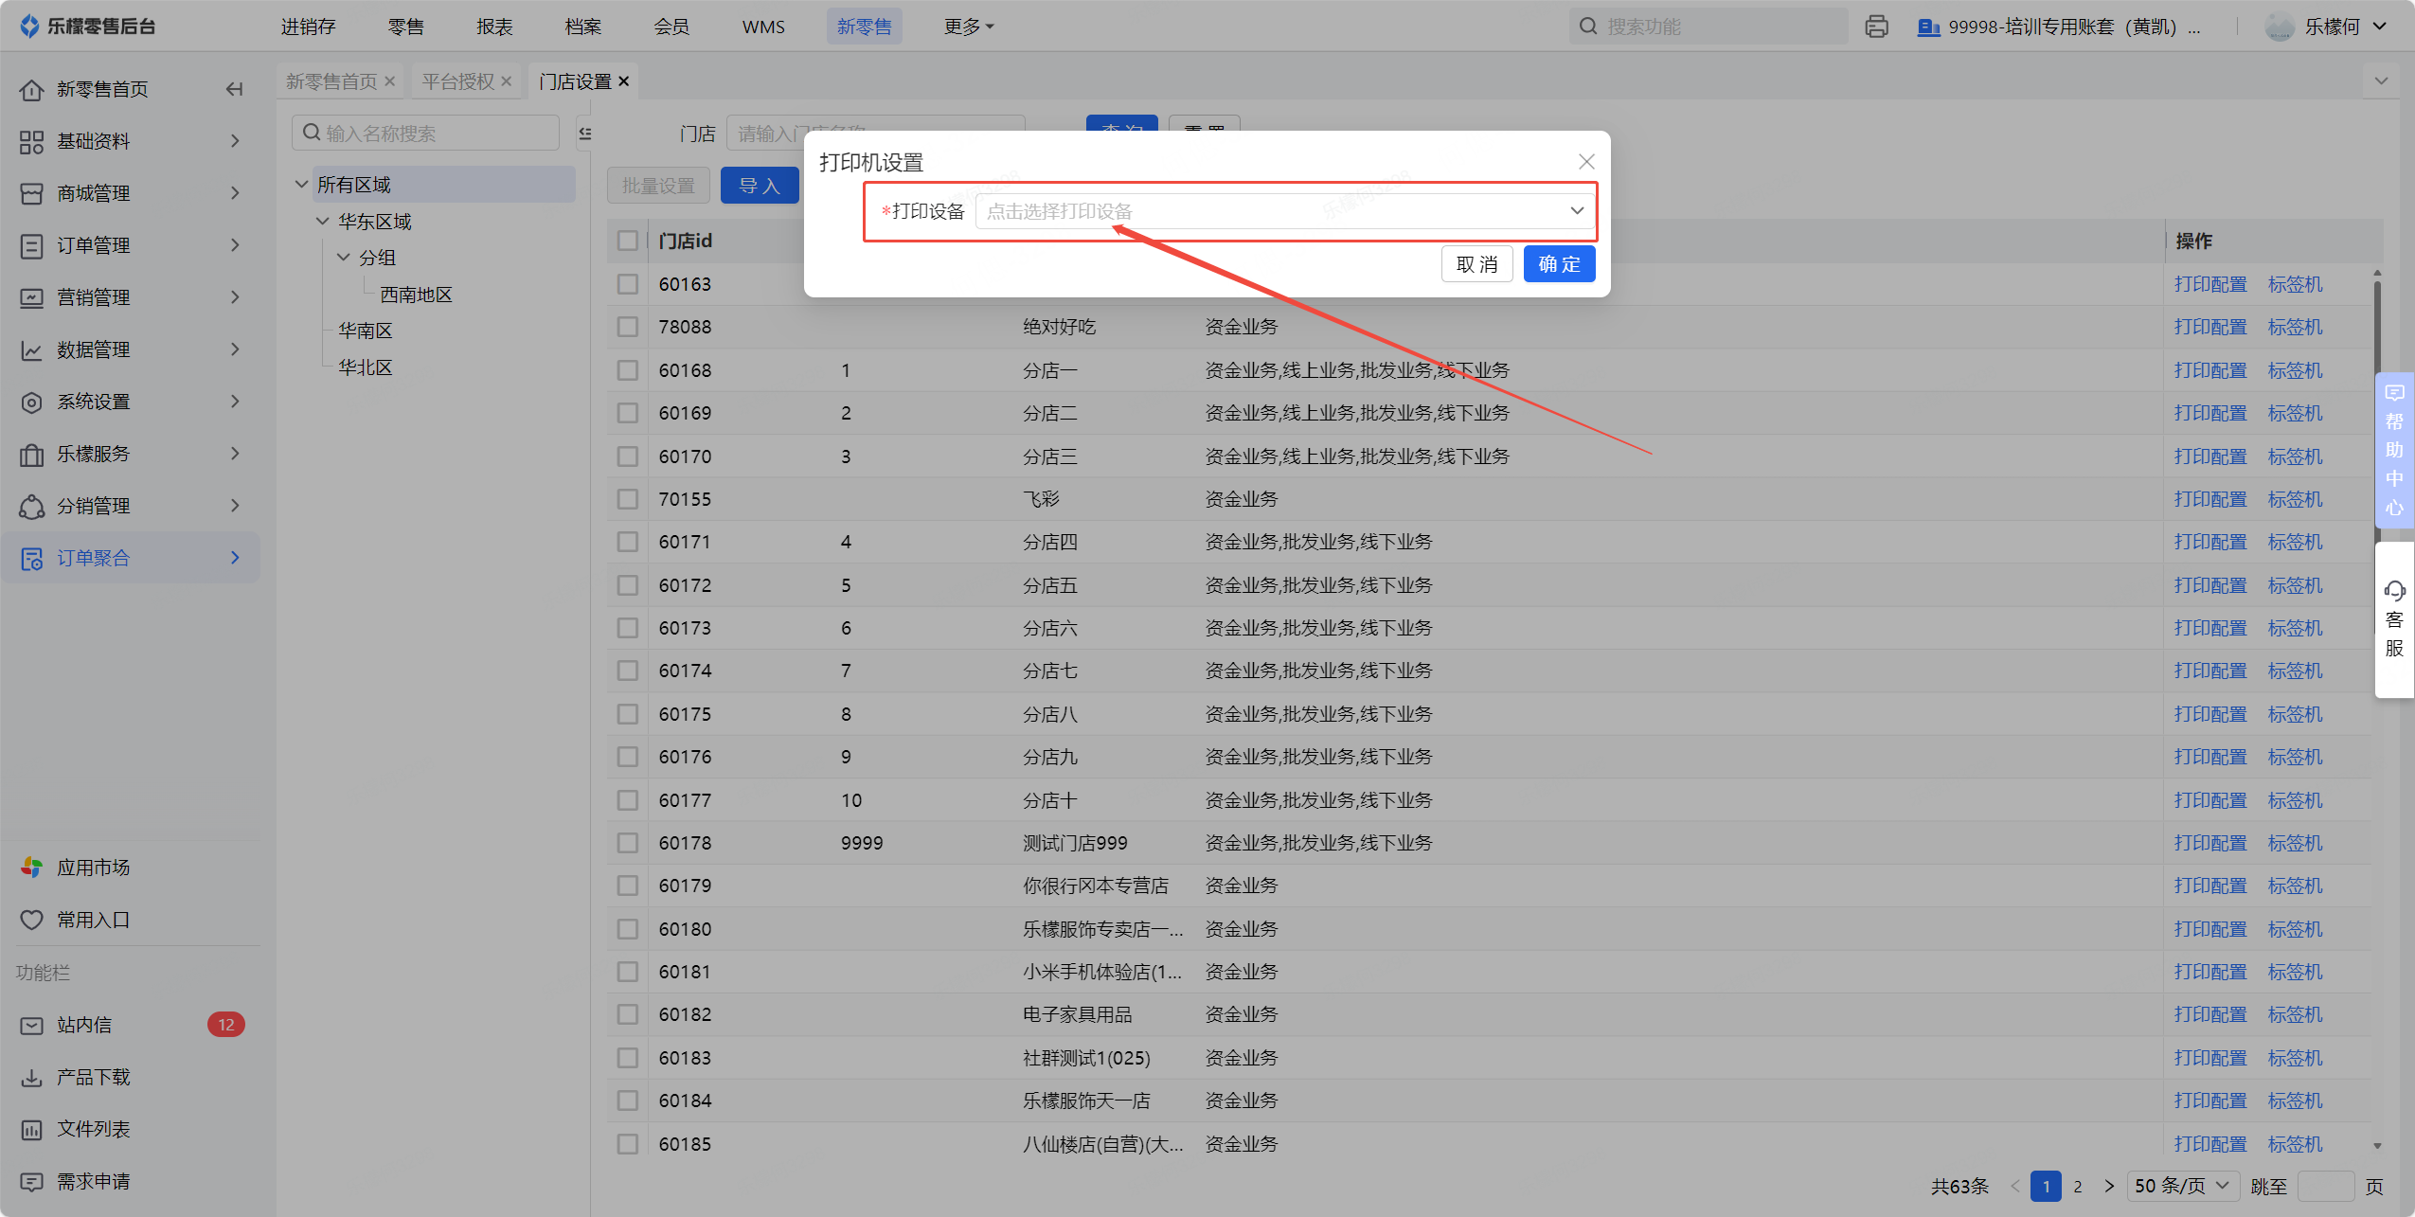Select checkbox for store 60178 row
The image size is (2415, 1217).
(x=627, y=843)
